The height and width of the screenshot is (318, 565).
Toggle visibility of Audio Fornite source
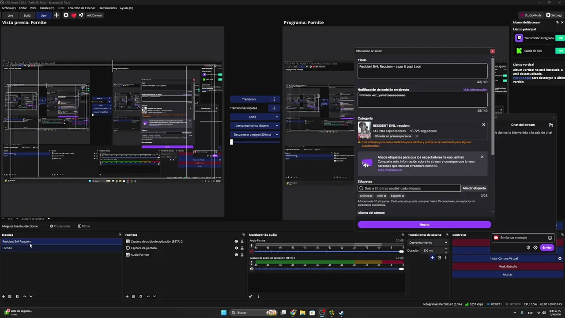[x=236, y=255]
